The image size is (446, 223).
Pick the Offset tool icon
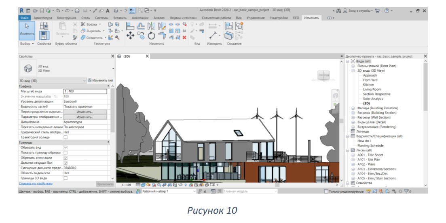click(x=141, y=26)
